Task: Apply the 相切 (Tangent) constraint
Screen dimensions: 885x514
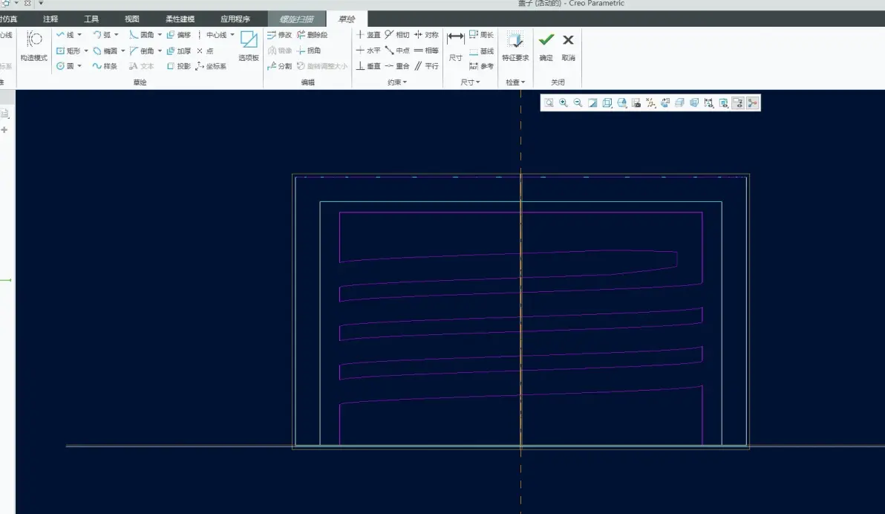Action: coord(396,35)
